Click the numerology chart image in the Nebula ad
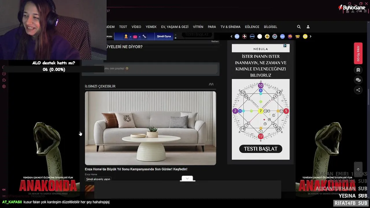Screen dimensions: 370x208 point(261,111)
